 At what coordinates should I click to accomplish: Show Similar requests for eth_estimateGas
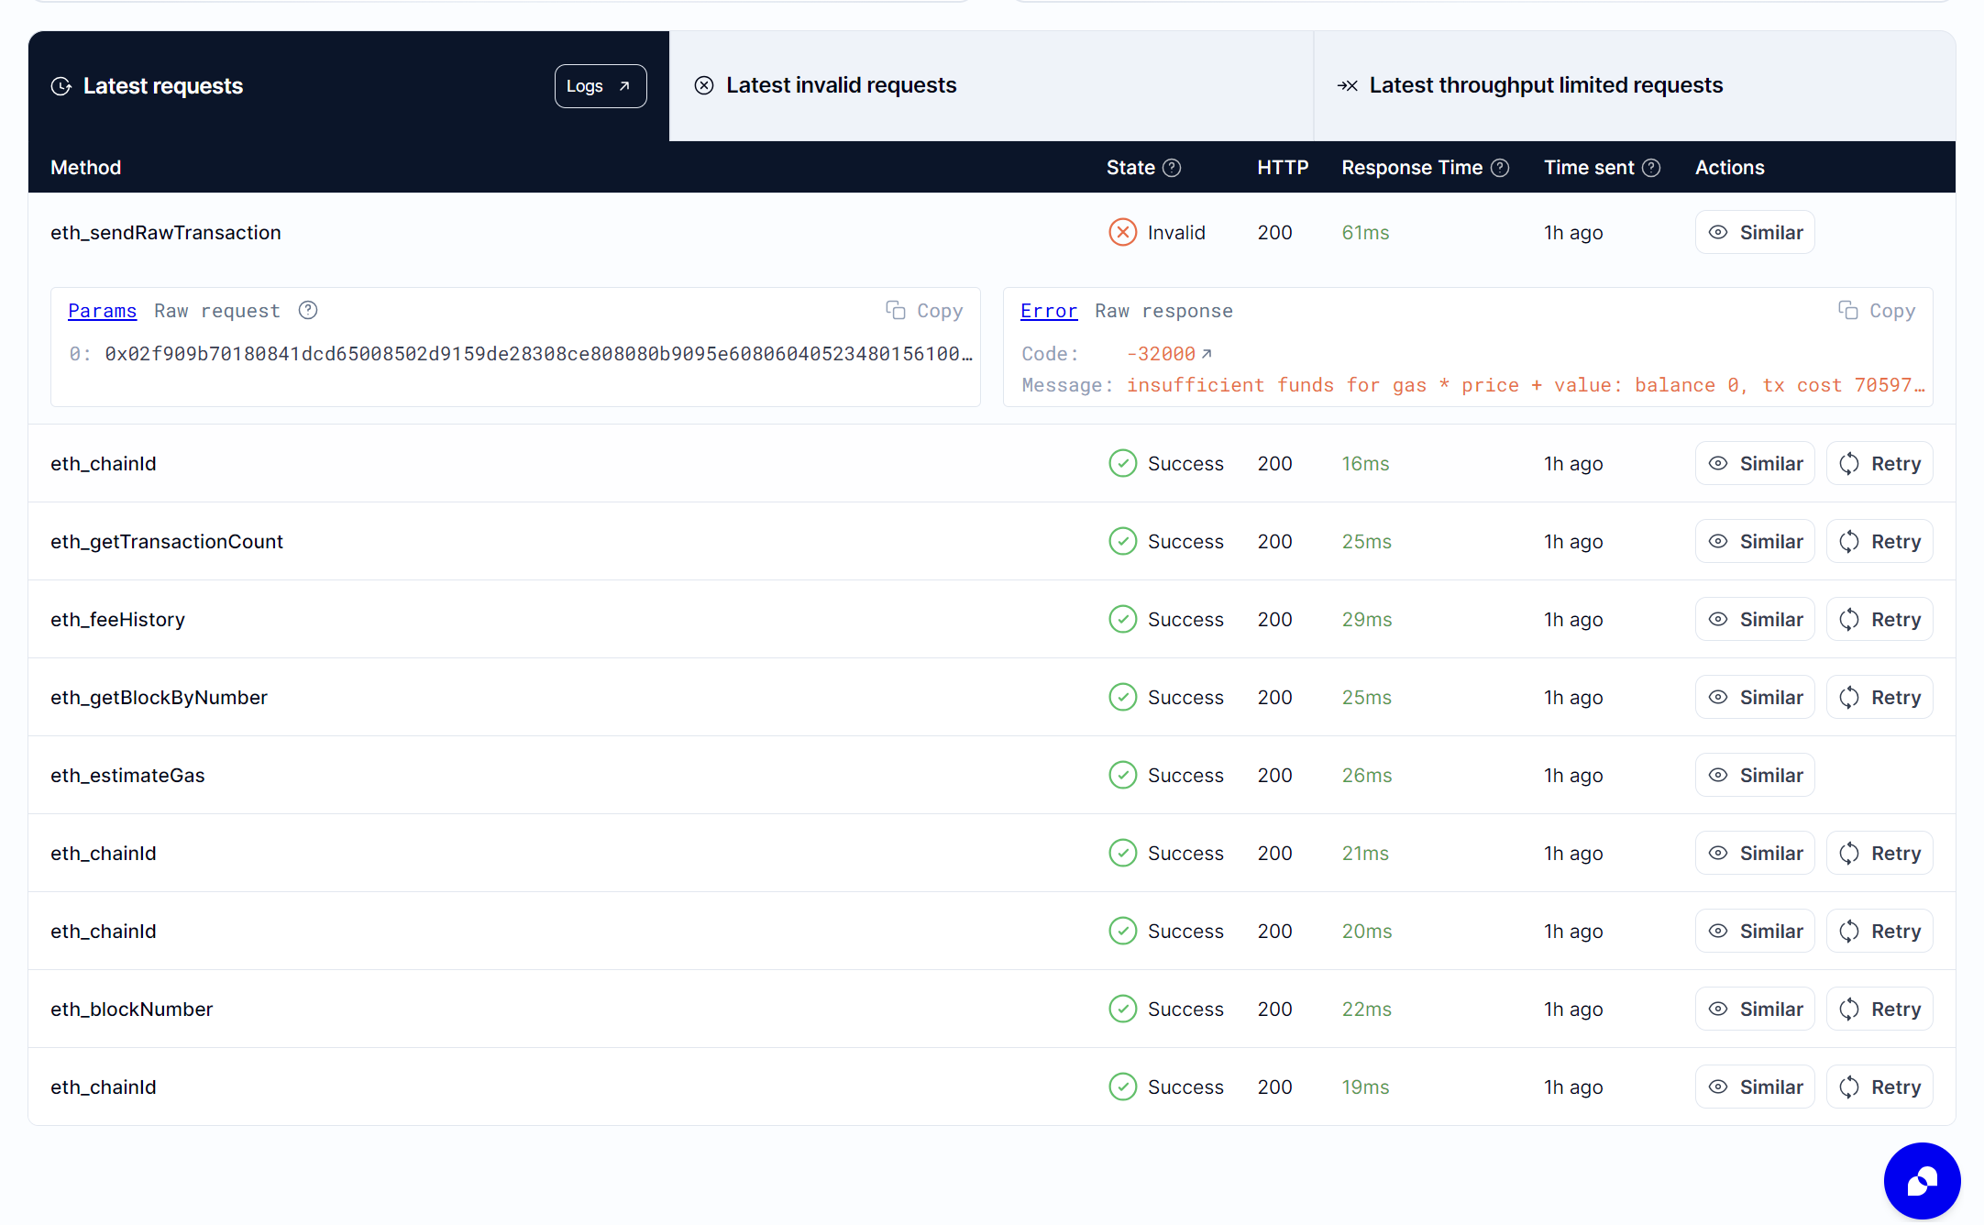point(1754,775)
